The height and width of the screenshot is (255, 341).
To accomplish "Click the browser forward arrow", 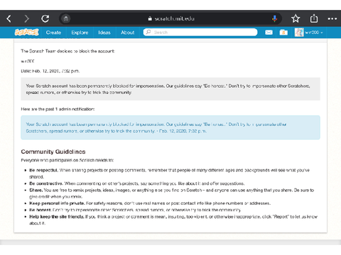I will tap(27, 18).
